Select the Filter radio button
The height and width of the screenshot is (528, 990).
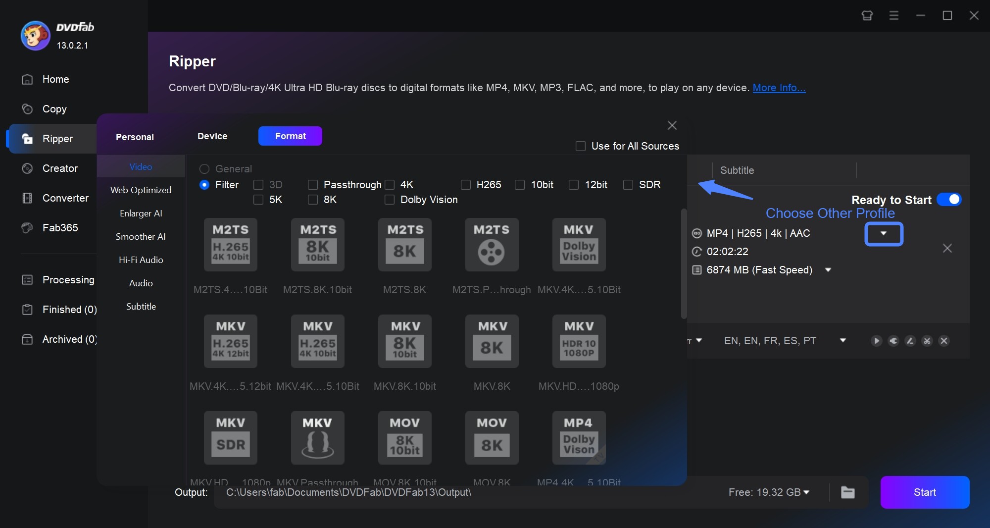(204, 185)
